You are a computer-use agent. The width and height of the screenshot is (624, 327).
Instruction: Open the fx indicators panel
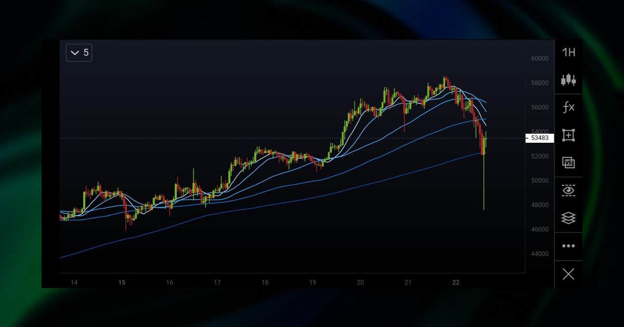(x=568, y=107)
